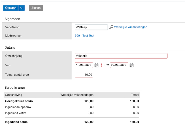185x129 pixels.
Task: Open the Wettelijke vakantiedagen link
Action: pos(130,27)
